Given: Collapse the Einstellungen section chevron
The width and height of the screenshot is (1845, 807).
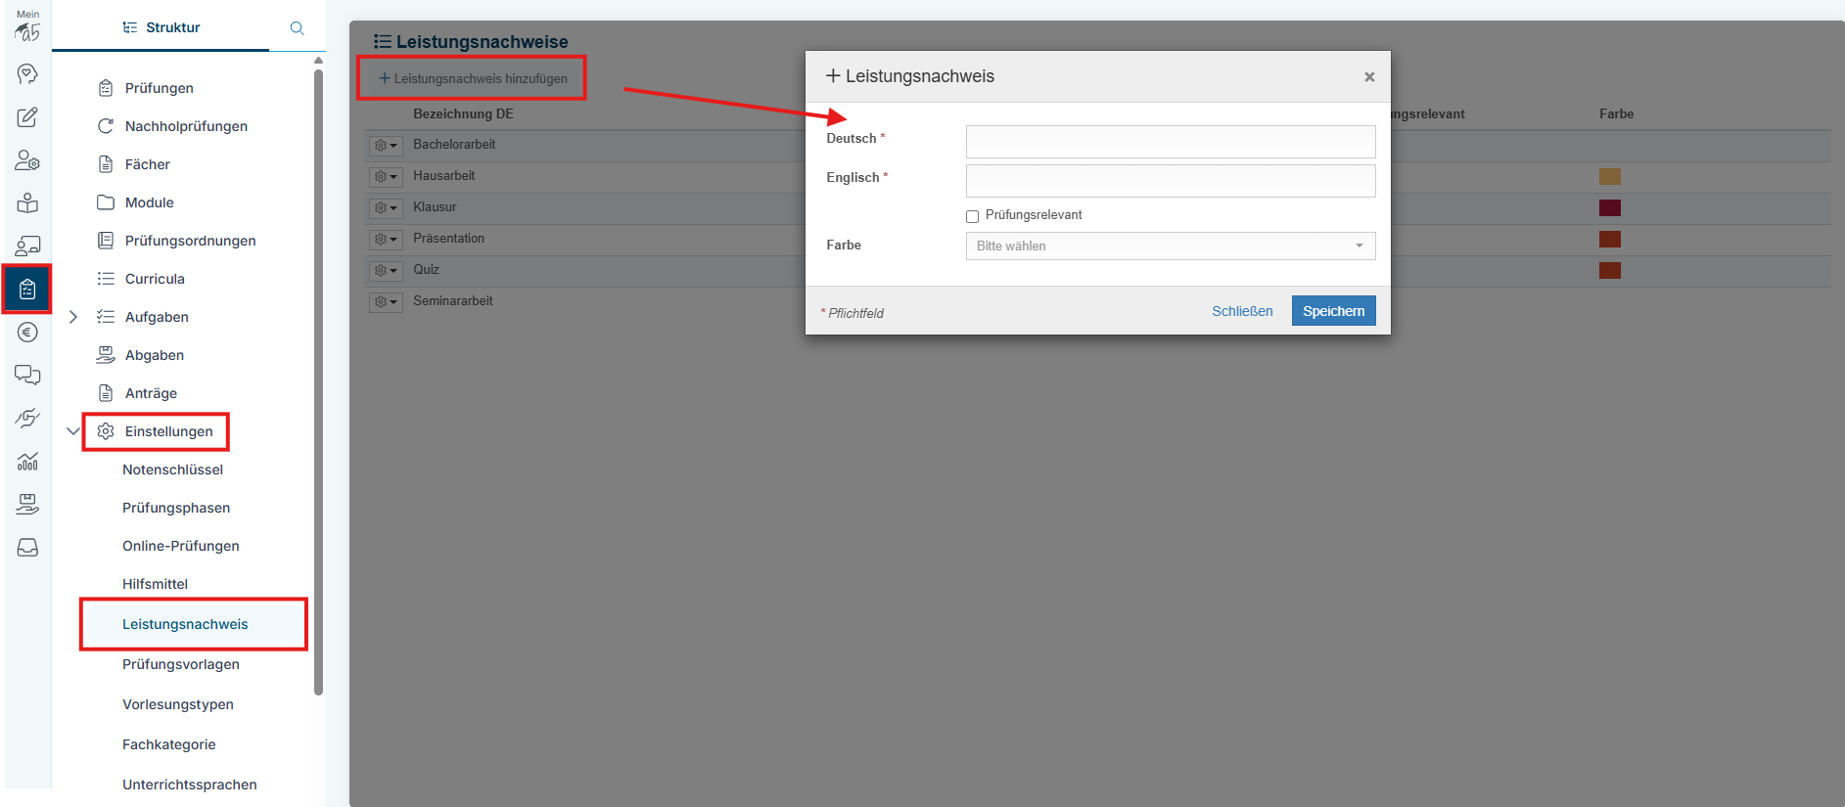Looking at the screenshot, I should point(72,431).
